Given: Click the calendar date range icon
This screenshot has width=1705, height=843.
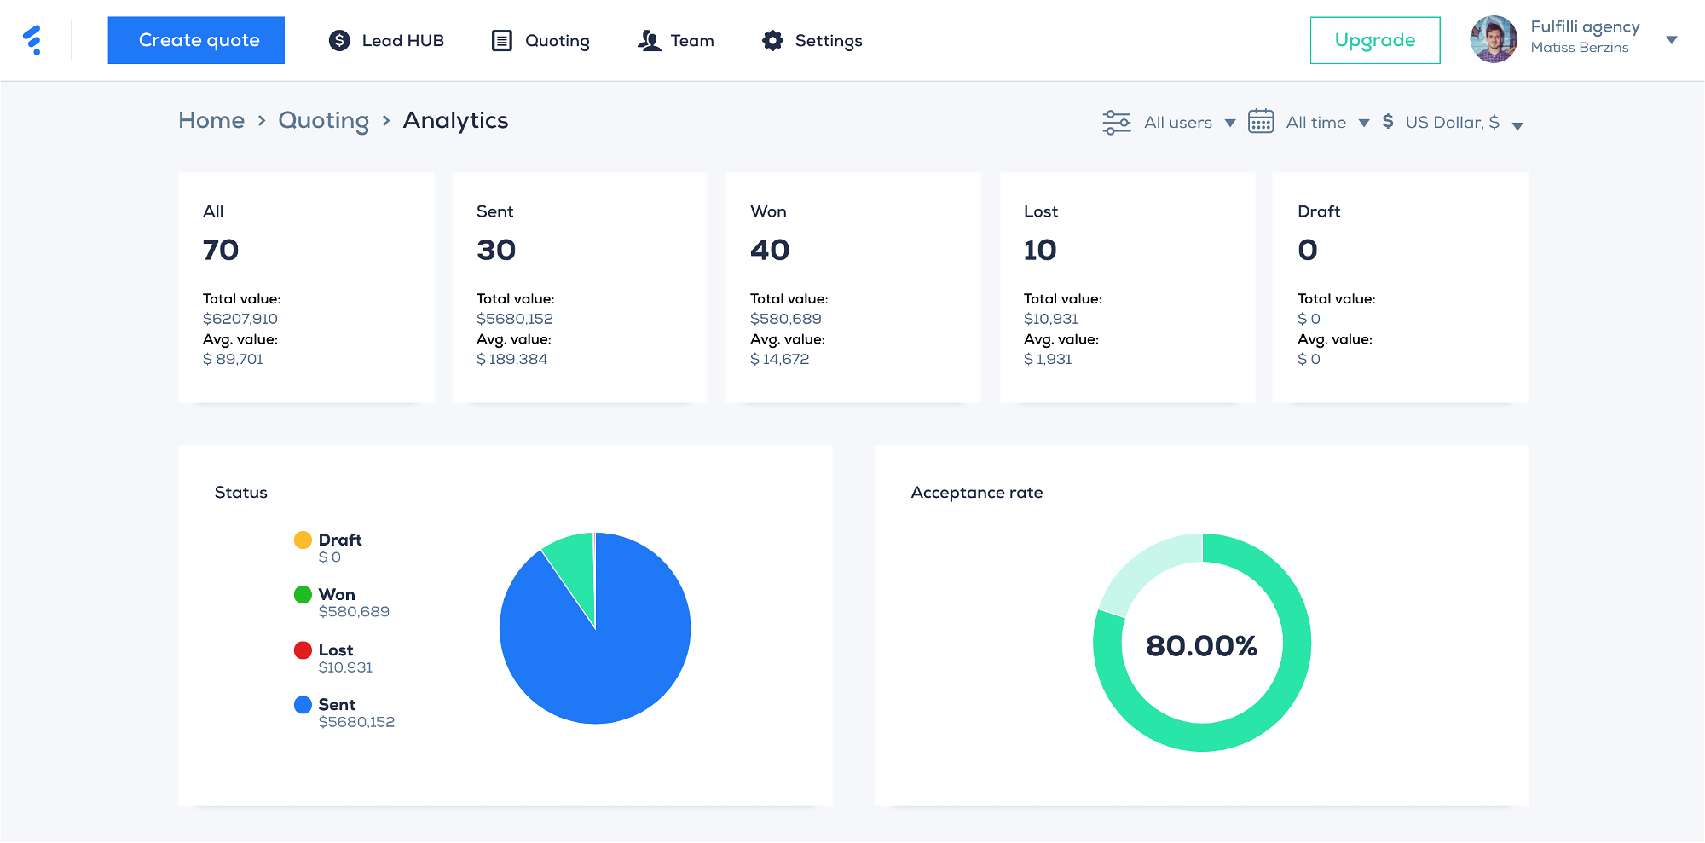Looking at the screenshot, I should 1261,122.
